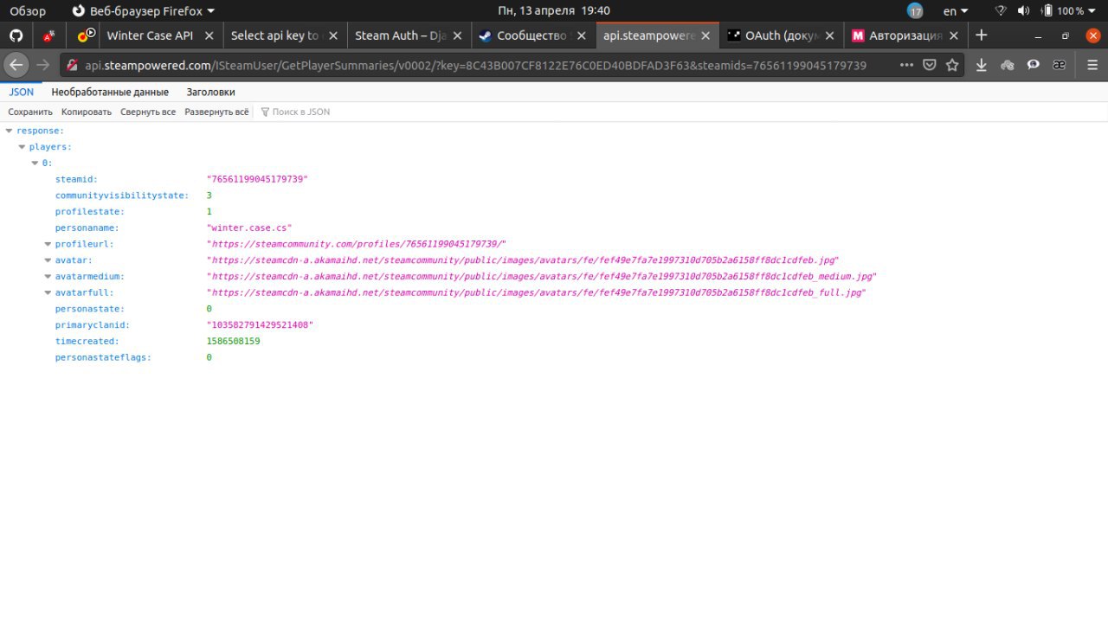Open a new tab with plus button
Image resolution: width=1108 pixels, height=622 pixels.
[x=981, y=35]
